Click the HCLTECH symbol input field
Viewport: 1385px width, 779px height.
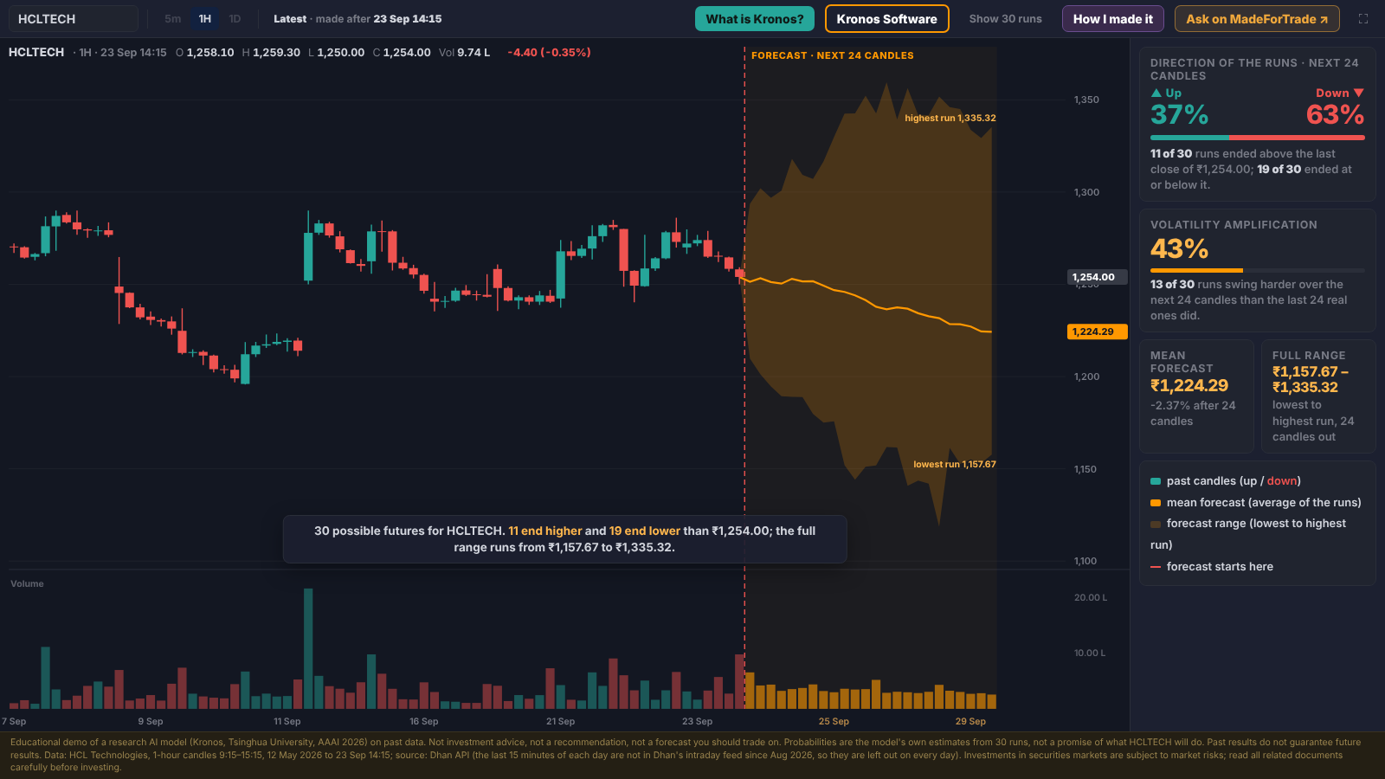tap(74, 19)
